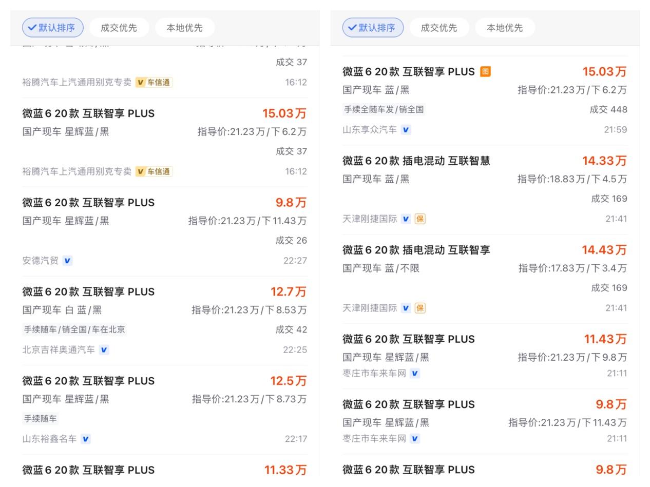
Task: Tap 指导价:17.83万/下3.4万 text
Action: (573, 268)
